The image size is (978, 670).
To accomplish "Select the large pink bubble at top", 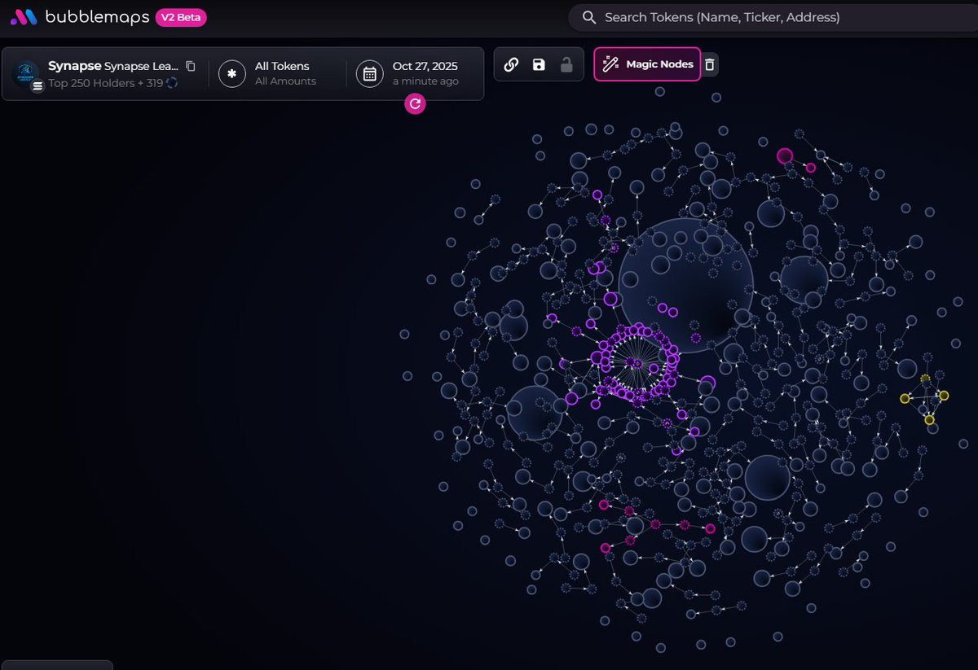I will pos(785,155).
